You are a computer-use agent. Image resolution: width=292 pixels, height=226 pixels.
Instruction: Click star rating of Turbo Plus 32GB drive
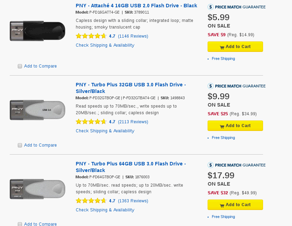point(91,122)
